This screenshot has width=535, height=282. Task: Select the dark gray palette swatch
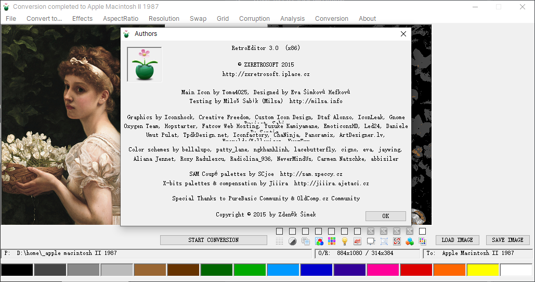point(50,270)
